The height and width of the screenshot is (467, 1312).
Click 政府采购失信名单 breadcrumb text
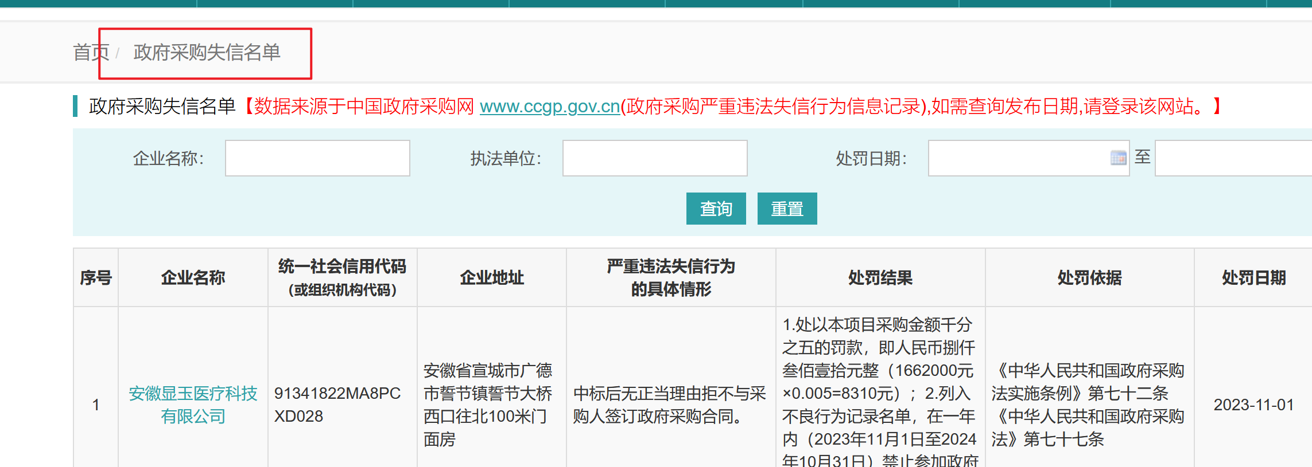click(207, 52)
